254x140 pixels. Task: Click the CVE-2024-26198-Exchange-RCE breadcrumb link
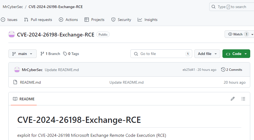click(x=56, y=7)
